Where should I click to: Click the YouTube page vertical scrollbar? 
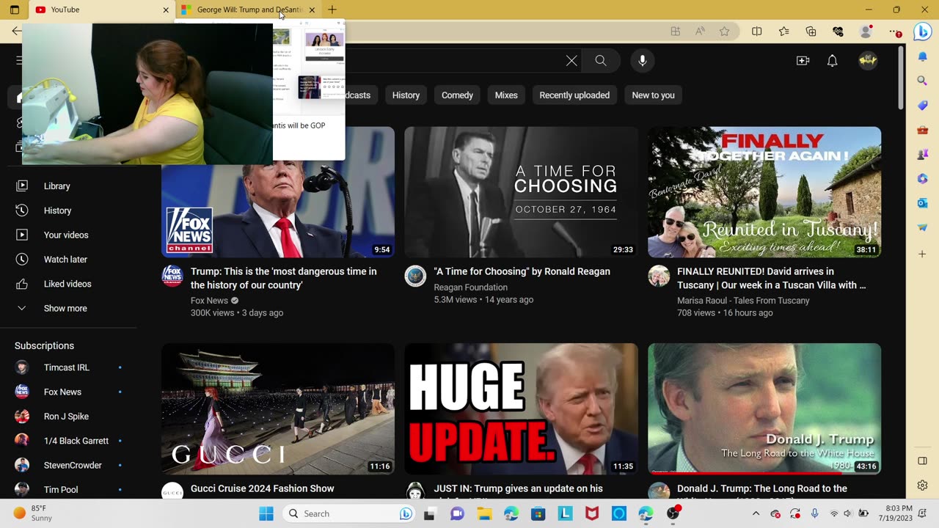point(901,77)
